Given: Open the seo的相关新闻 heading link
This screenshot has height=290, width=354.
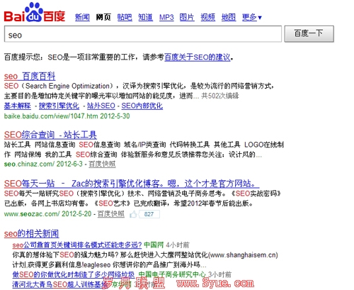Looking at the screenshot, I should click(x=31, y=233).
